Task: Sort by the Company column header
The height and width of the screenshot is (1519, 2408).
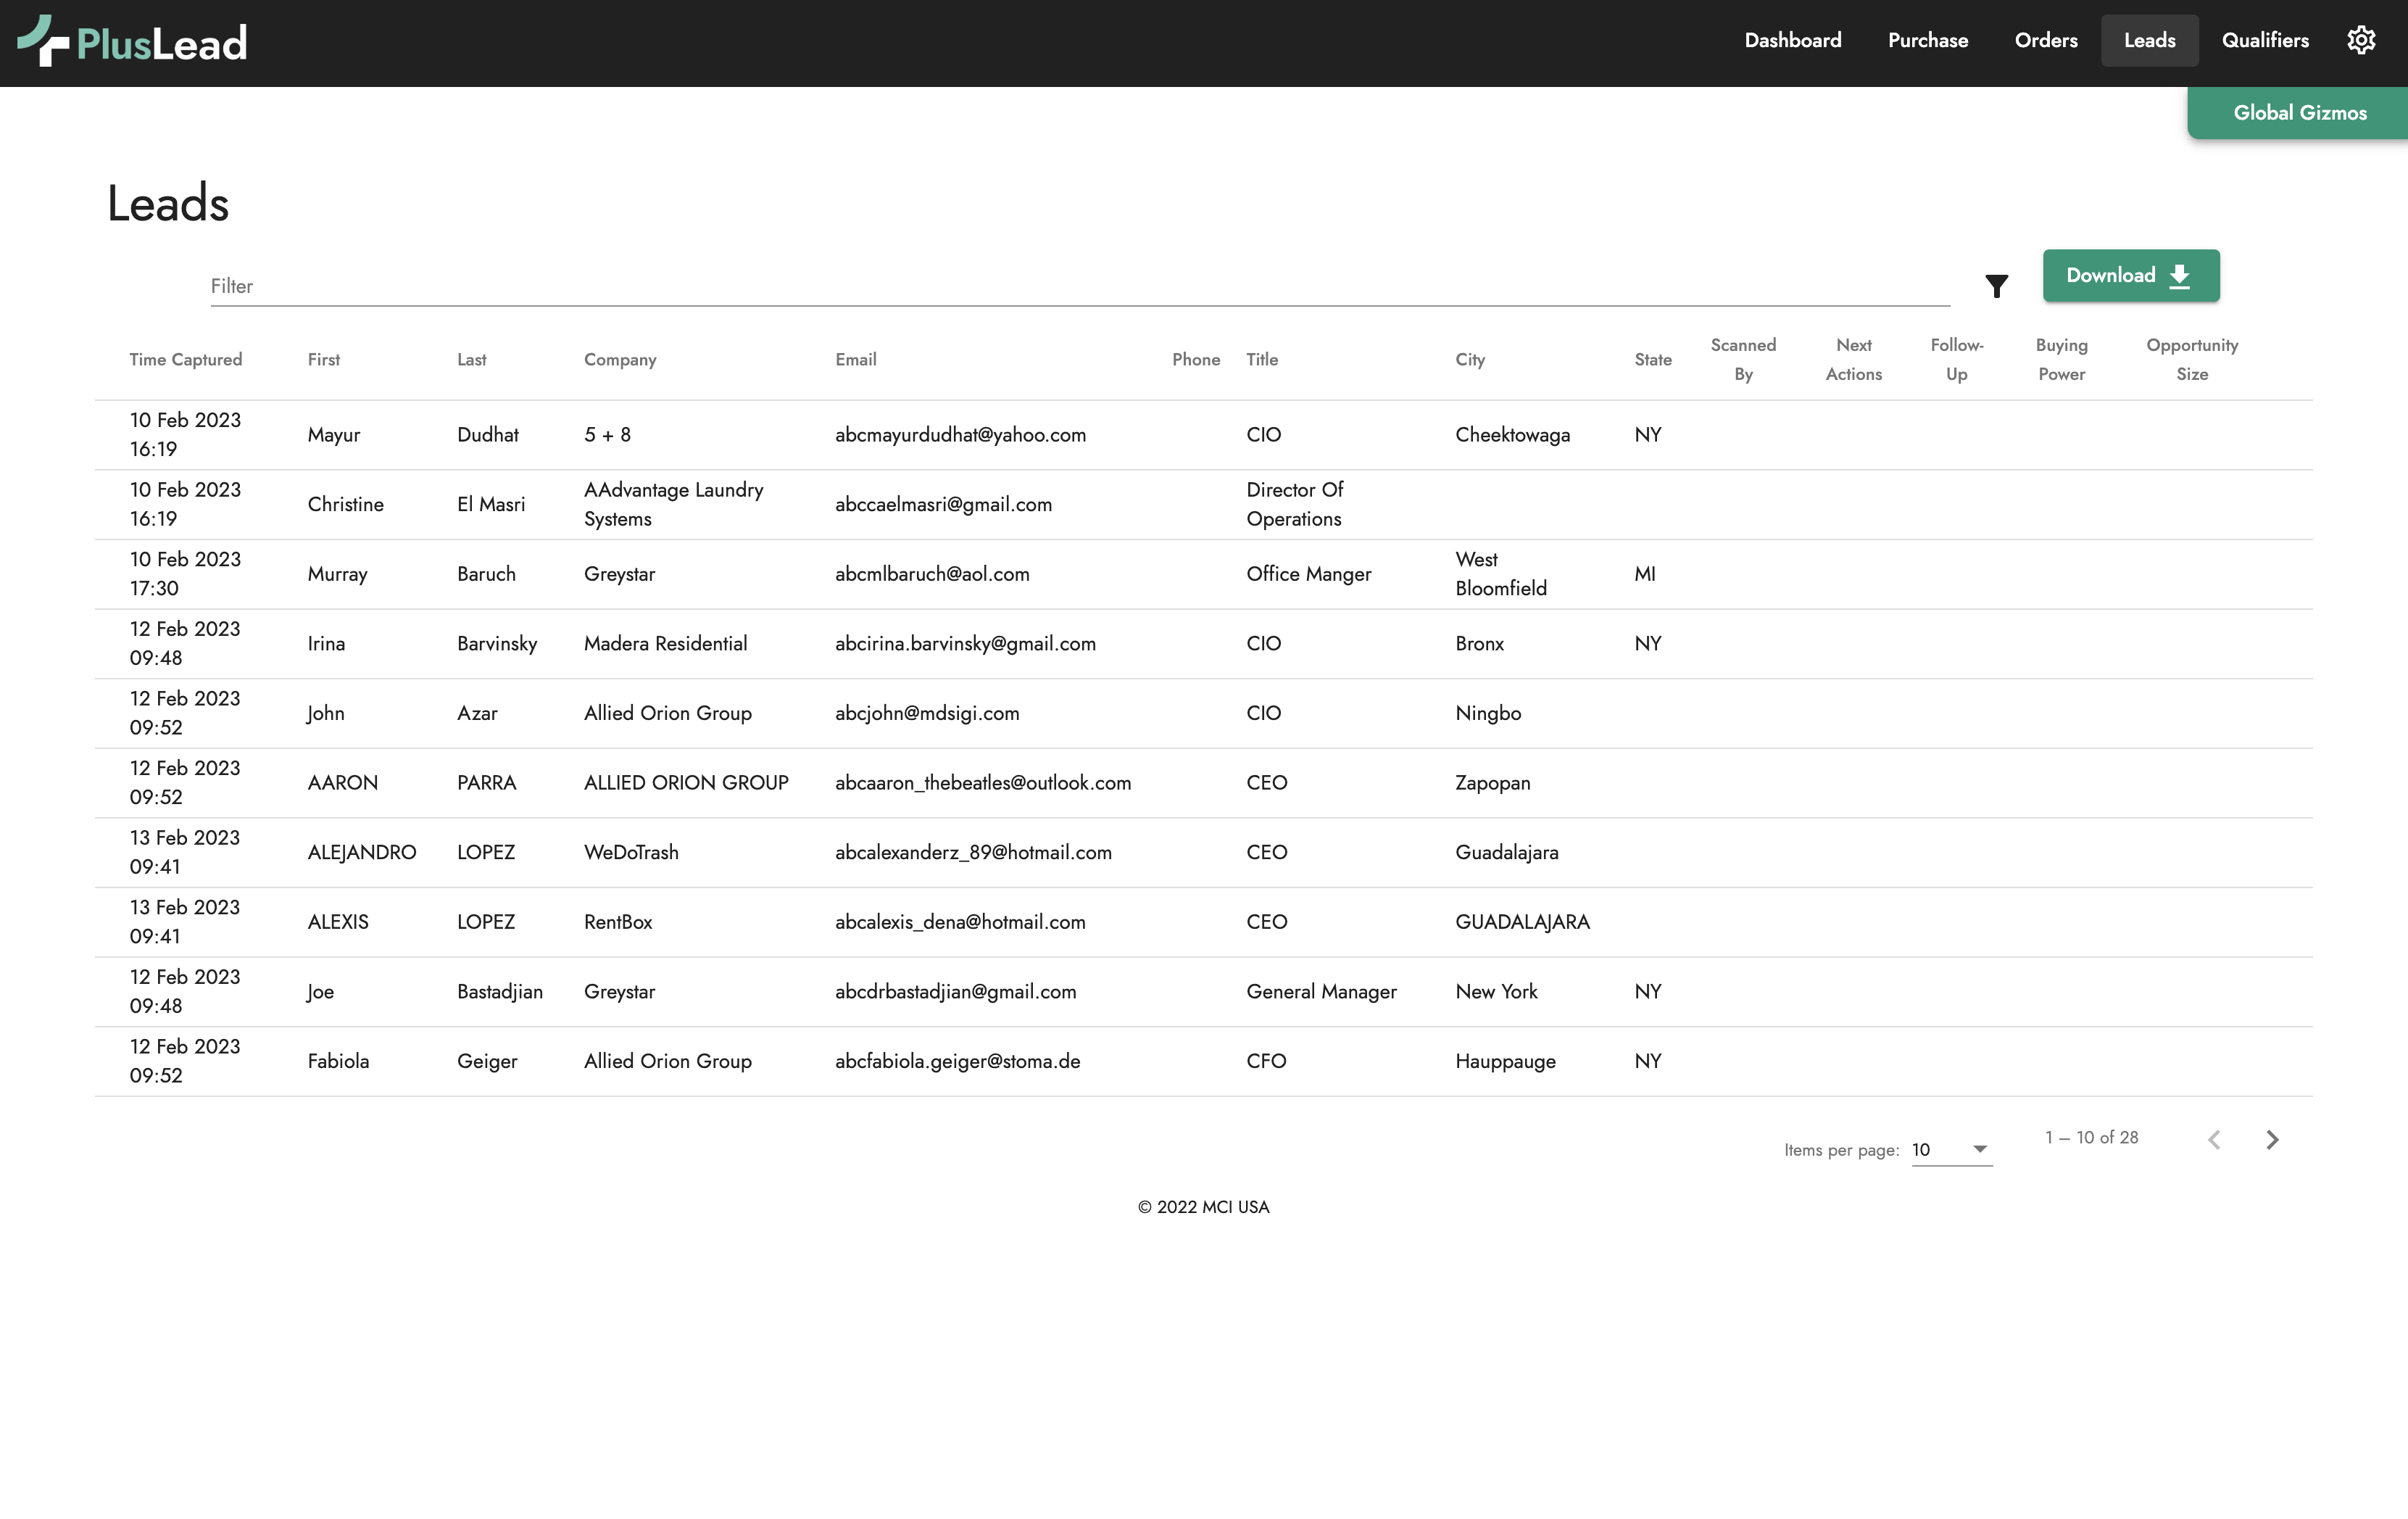Action: pos(619,359)
